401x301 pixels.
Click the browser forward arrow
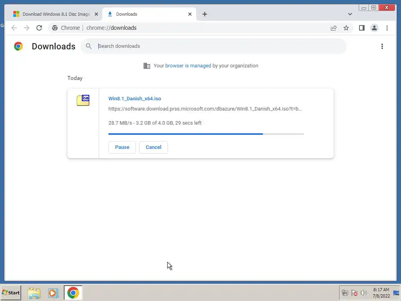click(x=27, y=28)
